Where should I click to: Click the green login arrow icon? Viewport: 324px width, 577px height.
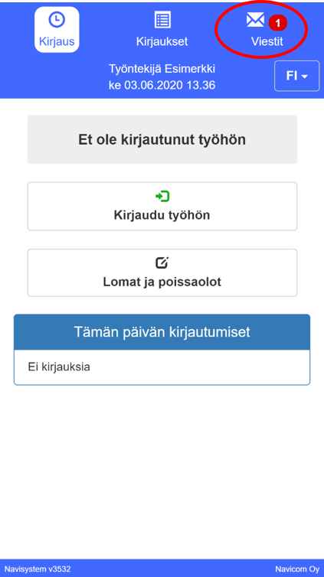click(x=162, y=197)
